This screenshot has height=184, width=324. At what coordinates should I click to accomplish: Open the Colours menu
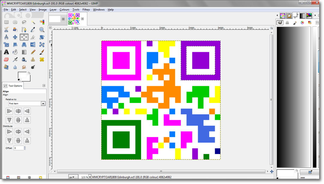point(64,10)
